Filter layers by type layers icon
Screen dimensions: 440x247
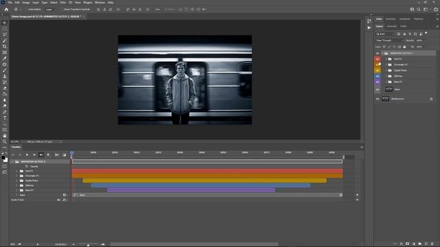click(x=410, y=34)
